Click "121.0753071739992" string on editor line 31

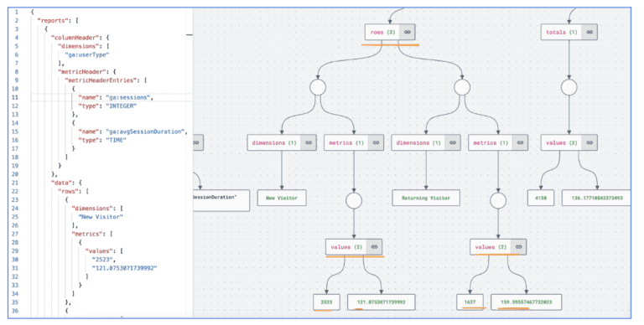tap(124, 268)
